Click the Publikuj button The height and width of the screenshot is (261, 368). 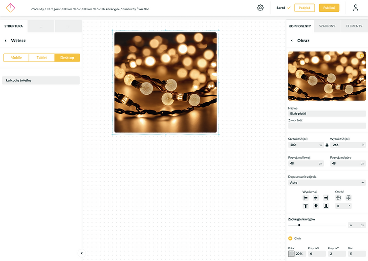pyautogui.click(x=329, y=8)
